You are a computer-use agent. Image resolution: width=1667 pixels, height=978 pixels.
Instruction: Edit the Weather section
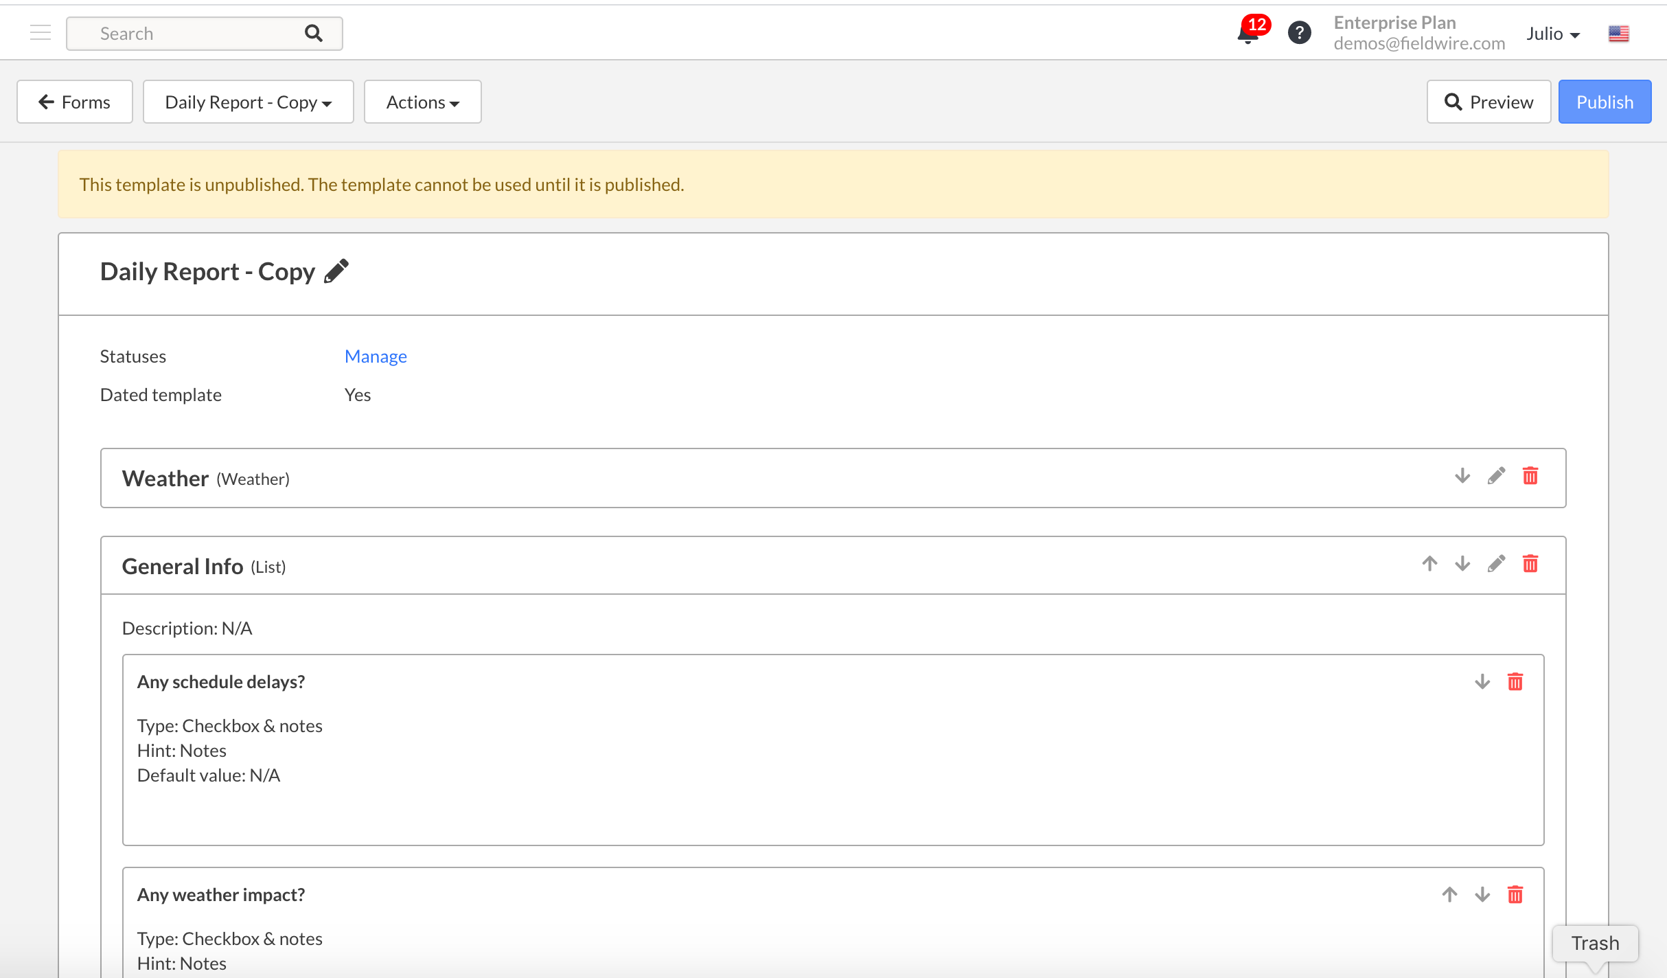click(x=1497, y=476)
